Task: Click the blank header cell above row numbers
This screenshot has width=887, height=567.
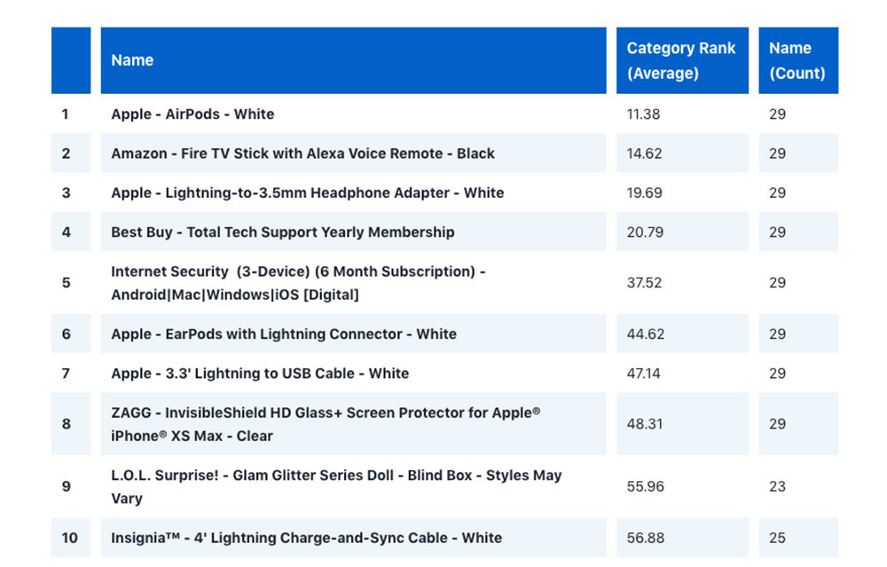Action: [71, 60]
